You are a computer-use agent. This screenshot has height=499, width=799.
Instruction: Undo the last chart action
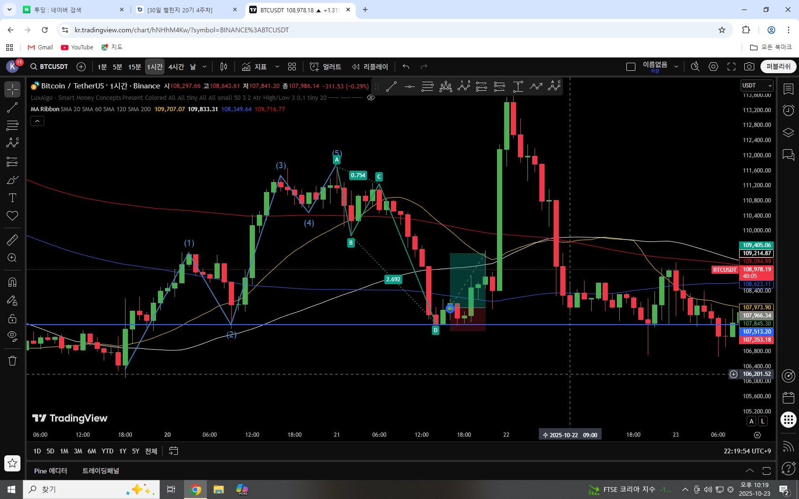(x=406, y=67)
